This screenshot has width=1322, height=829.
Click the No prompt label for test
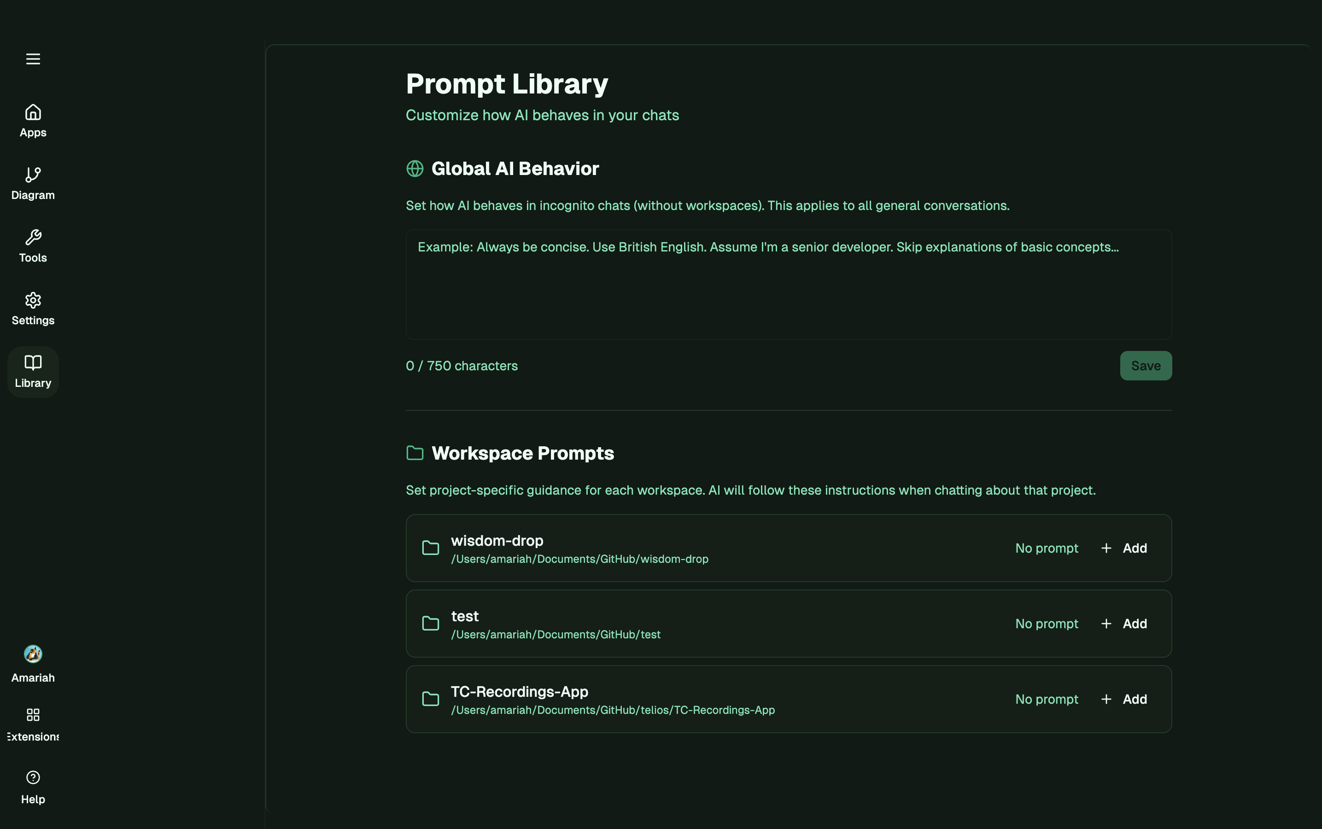(x=1046, y=624)
